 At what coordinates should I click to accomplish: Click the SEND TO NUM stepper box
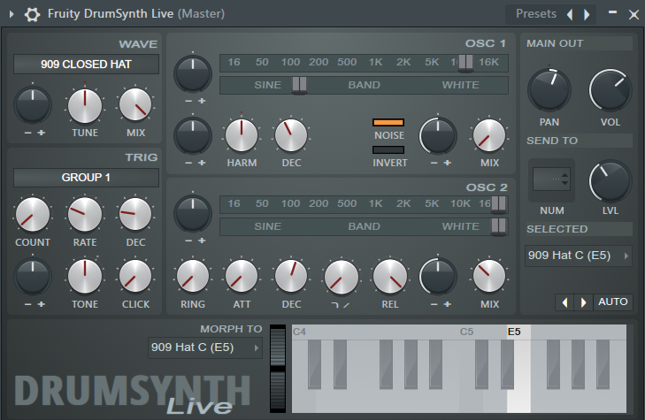point(551,180)
